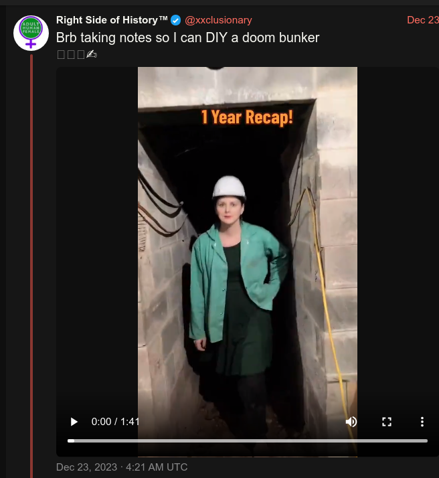Click the red thread line below avatar
This screenshot has height=478, width=439.
point(31,265)
